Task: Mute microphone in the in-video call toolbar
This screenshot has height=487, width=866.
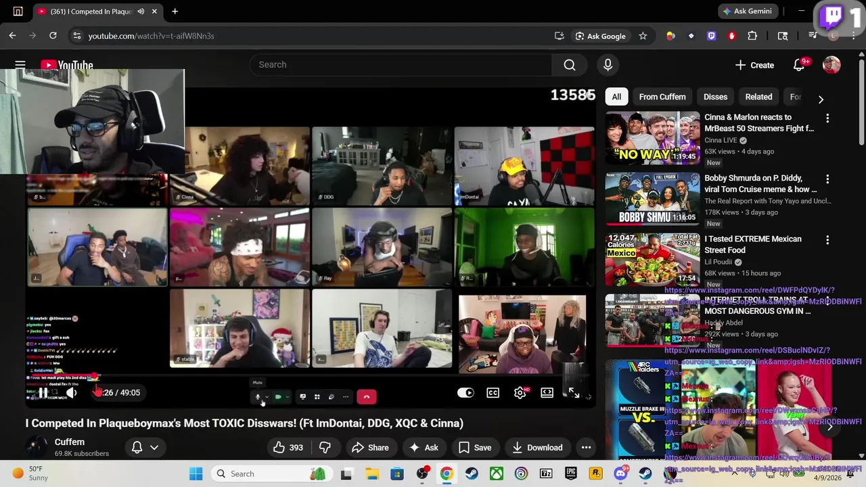Action: point(257,397)
